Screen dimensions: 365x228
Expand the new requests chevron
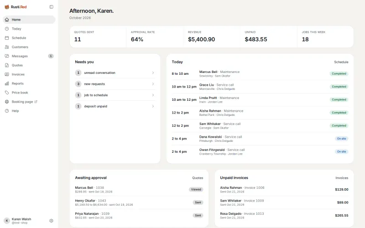[x=153, y=84]
